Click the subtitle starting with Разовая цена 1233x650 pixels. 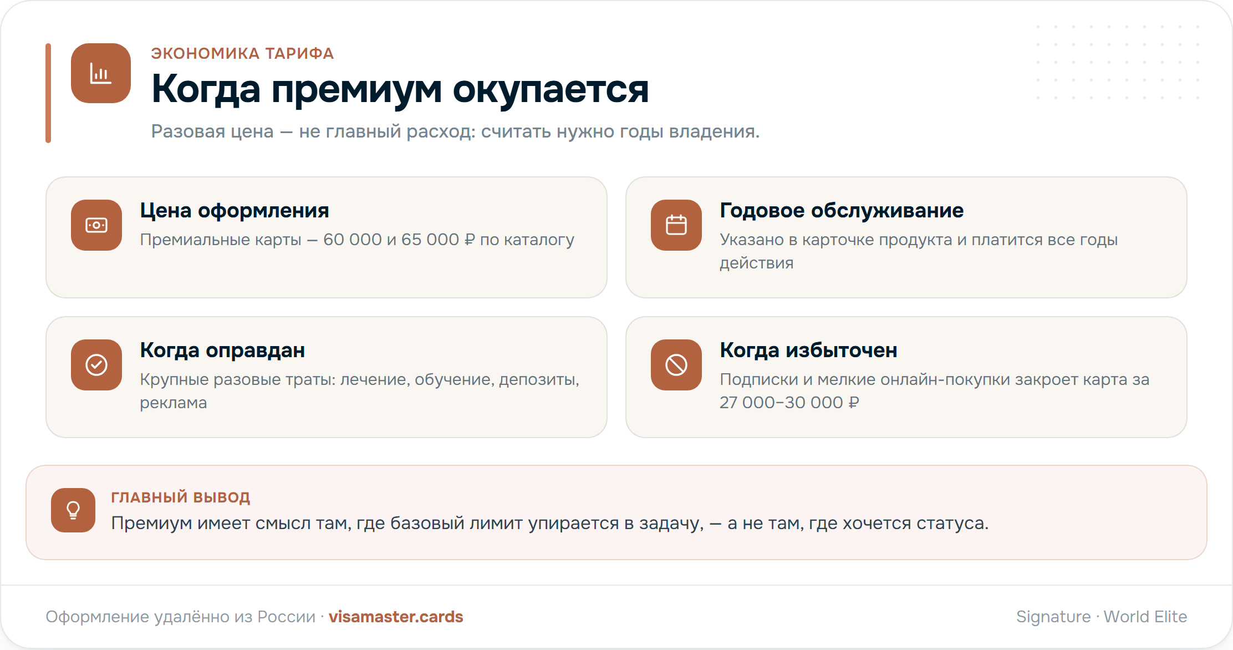tap(455, 131)
